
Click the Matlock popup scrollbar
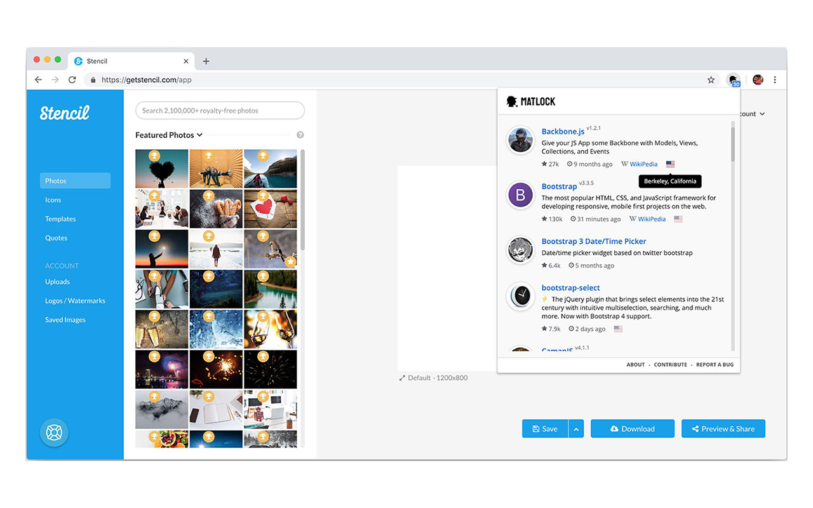(x=732, y=145)
